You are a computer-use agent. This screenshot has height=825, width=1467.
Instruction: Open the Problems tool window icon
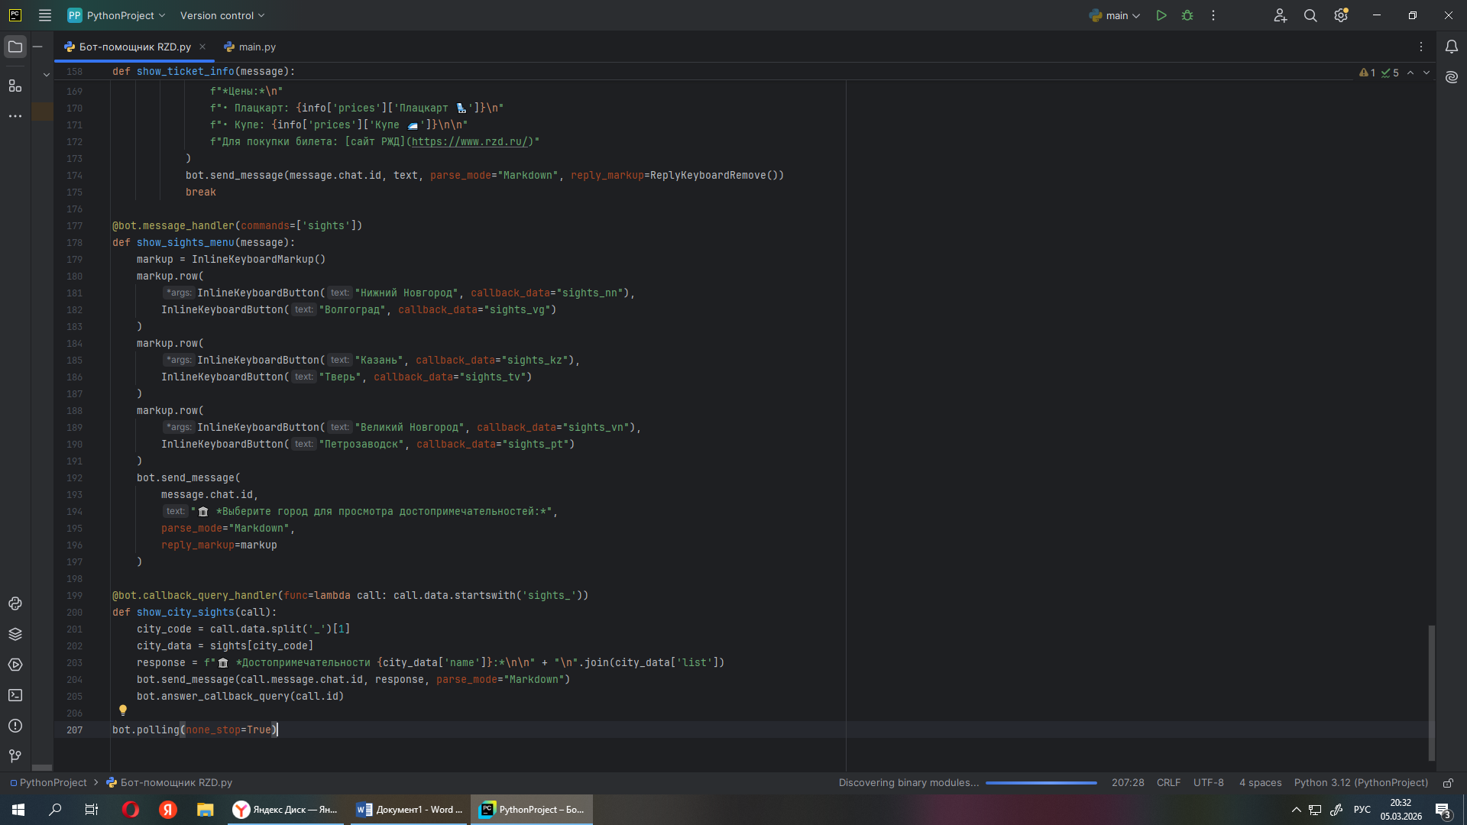click(x=15, y=726)
